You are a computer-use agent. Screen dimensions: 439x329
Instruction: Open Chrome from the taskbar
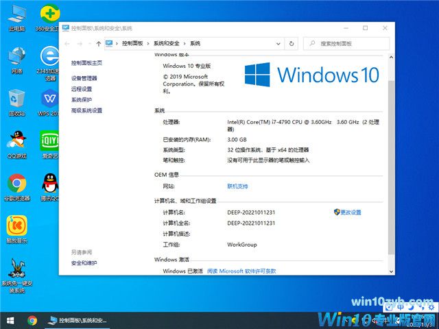(x=32, y=320)
